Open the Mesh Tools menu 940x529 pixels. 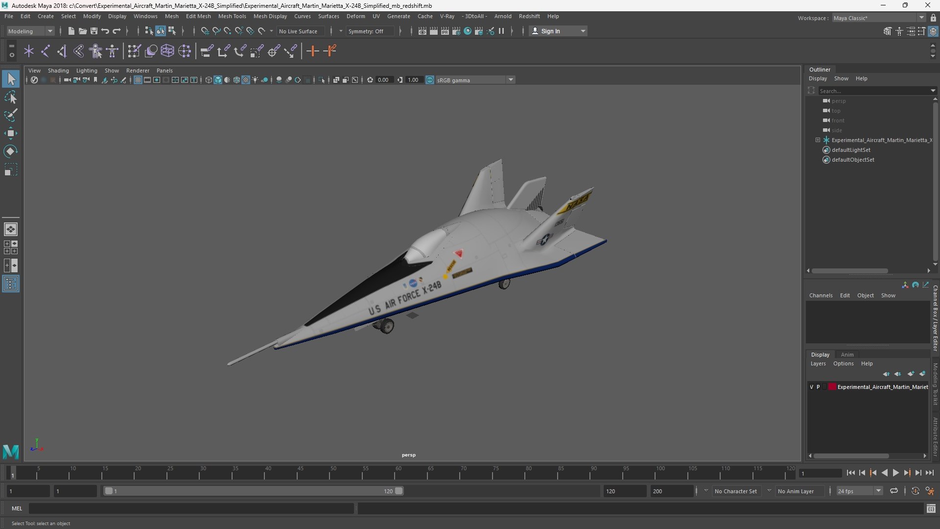pos(232,16)
